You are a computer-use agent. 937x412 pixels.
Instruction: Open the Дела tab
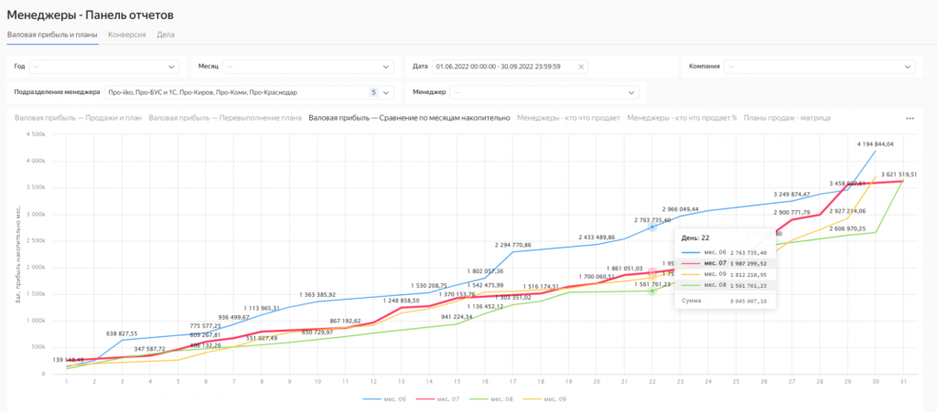coord(165,35)
